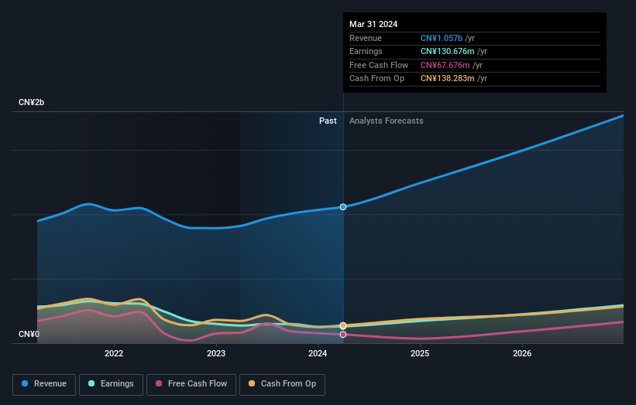Click the 2025 x-axis label
636x405 pixels.
click(x=420, y=353)
